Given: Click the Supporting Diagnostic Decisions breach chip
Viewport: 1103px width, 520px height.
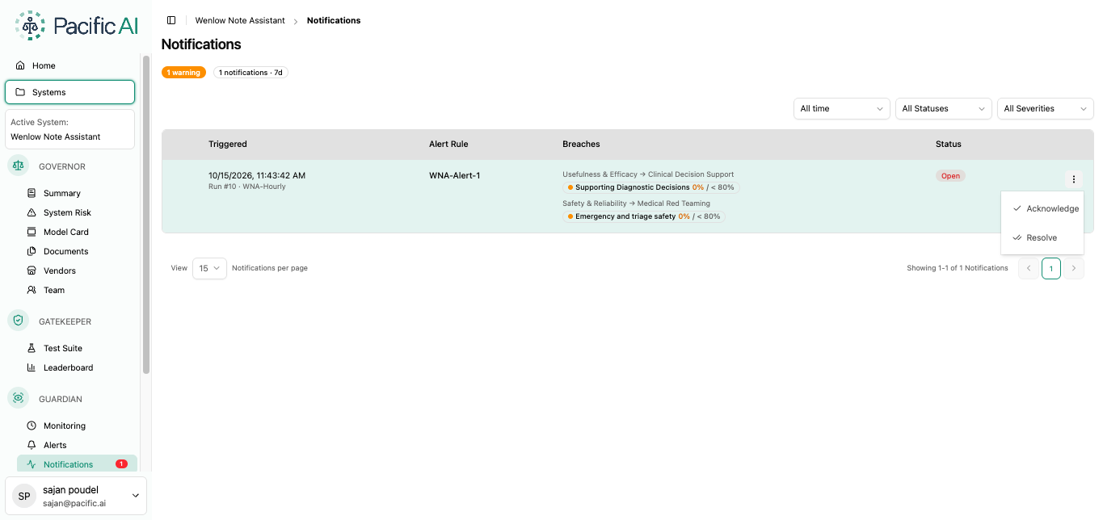Looking at the screenshot, I should [651, 187].
